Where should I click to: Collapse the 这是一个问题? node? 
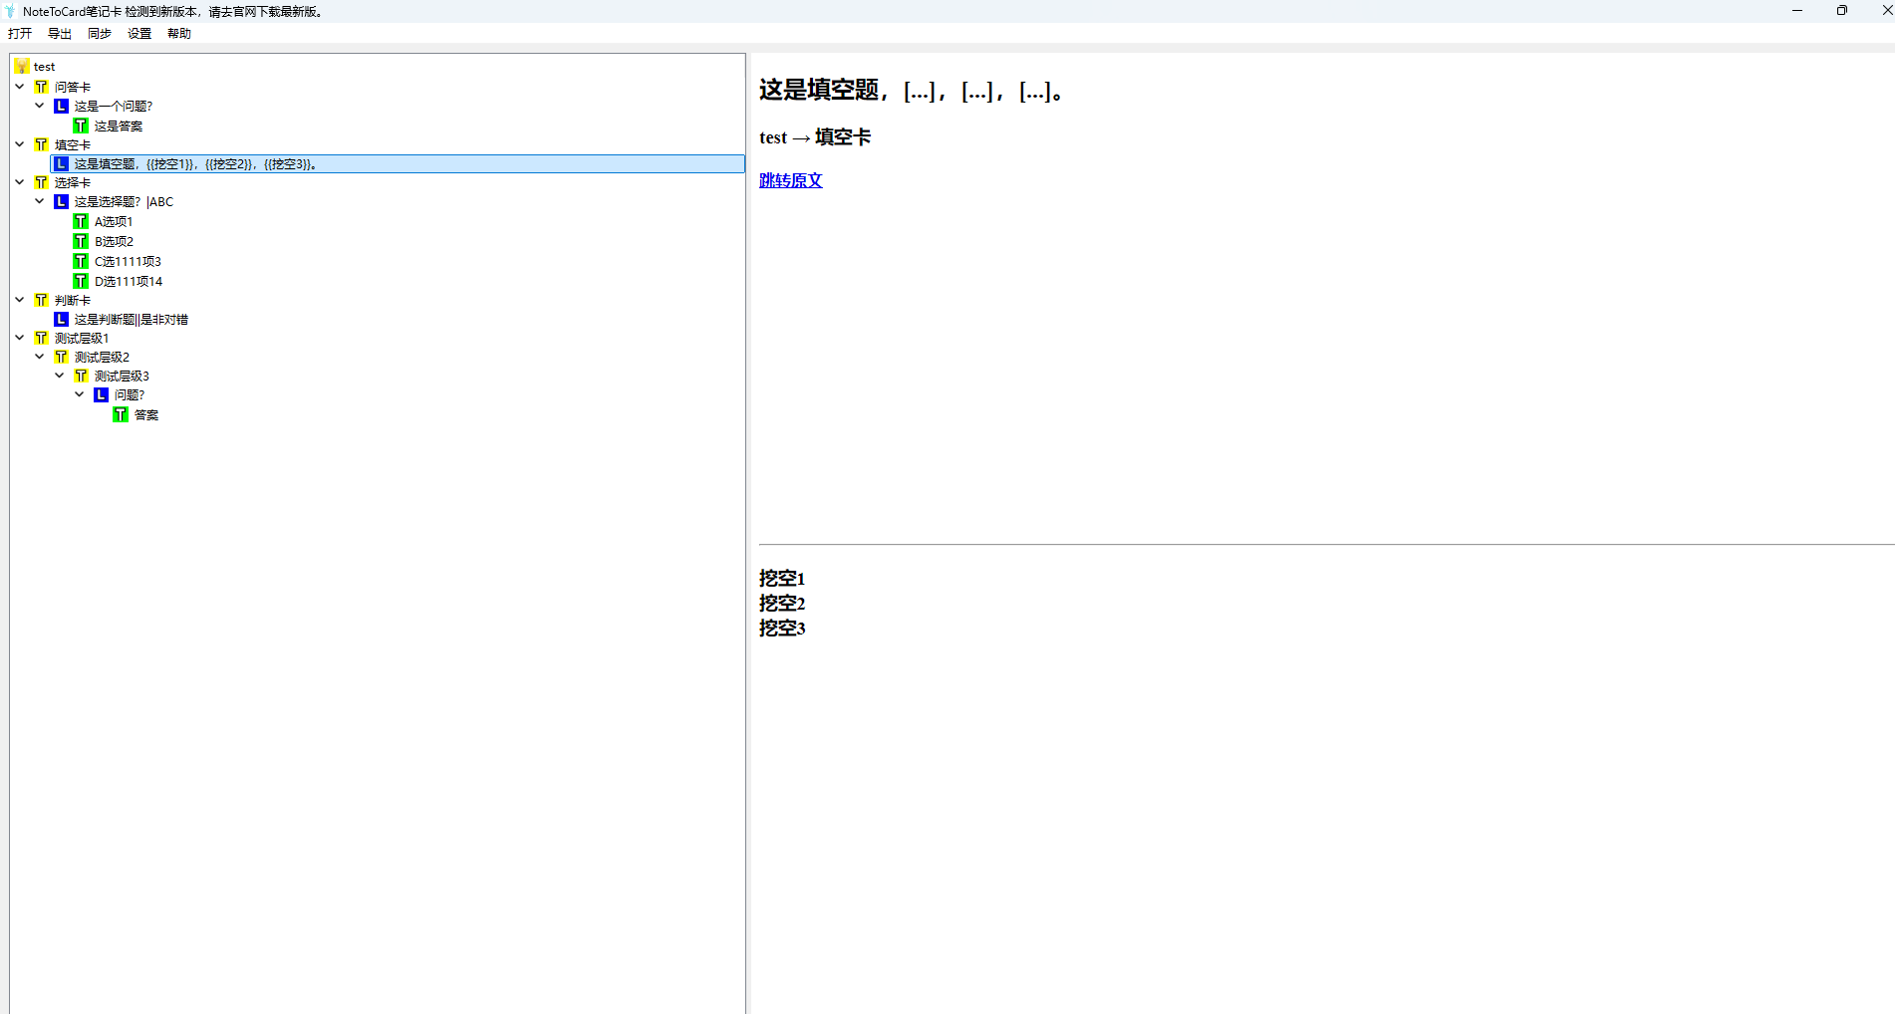coord(40,106)
